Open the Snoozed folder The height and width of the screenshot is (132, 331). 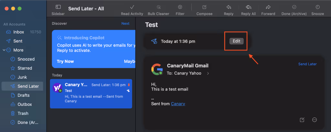(x=22, y=59)
